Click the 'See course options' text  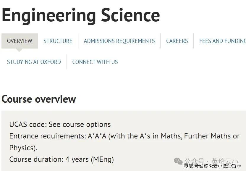(80, 125)
